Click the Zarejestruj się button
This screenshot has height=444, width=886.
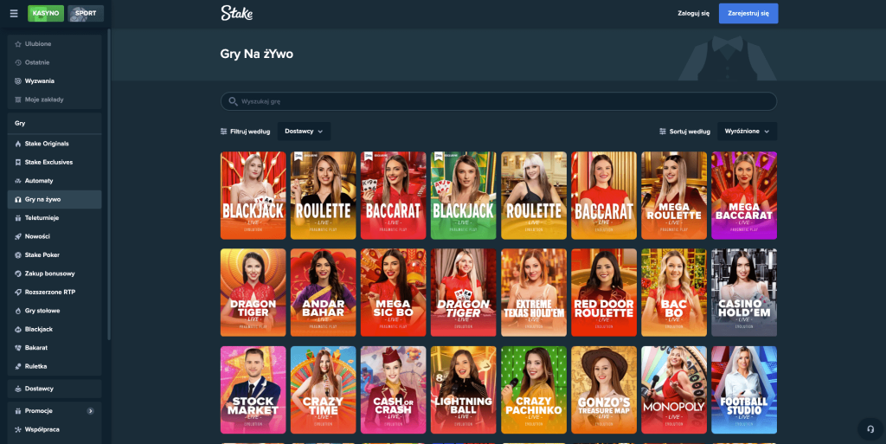748,14
